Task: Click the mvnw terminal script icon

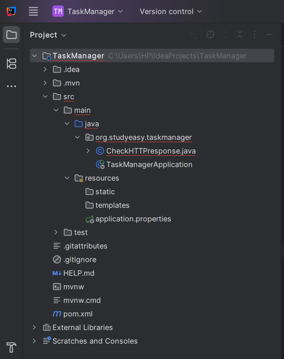Action: tap(57, 287)
